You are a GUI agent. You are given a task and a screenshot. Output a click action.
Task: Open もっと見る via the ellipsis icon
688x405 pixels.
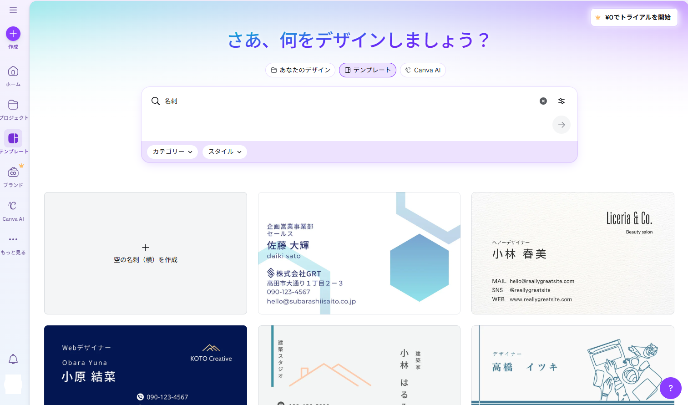[x=13, y=240]
